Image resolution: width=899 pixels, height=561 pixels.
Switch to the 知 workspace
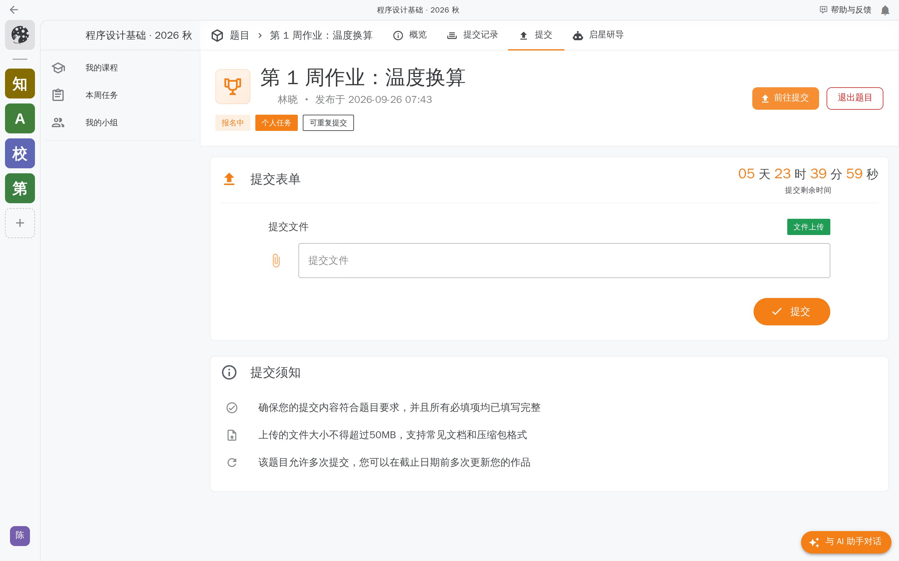tap(20, 84)
